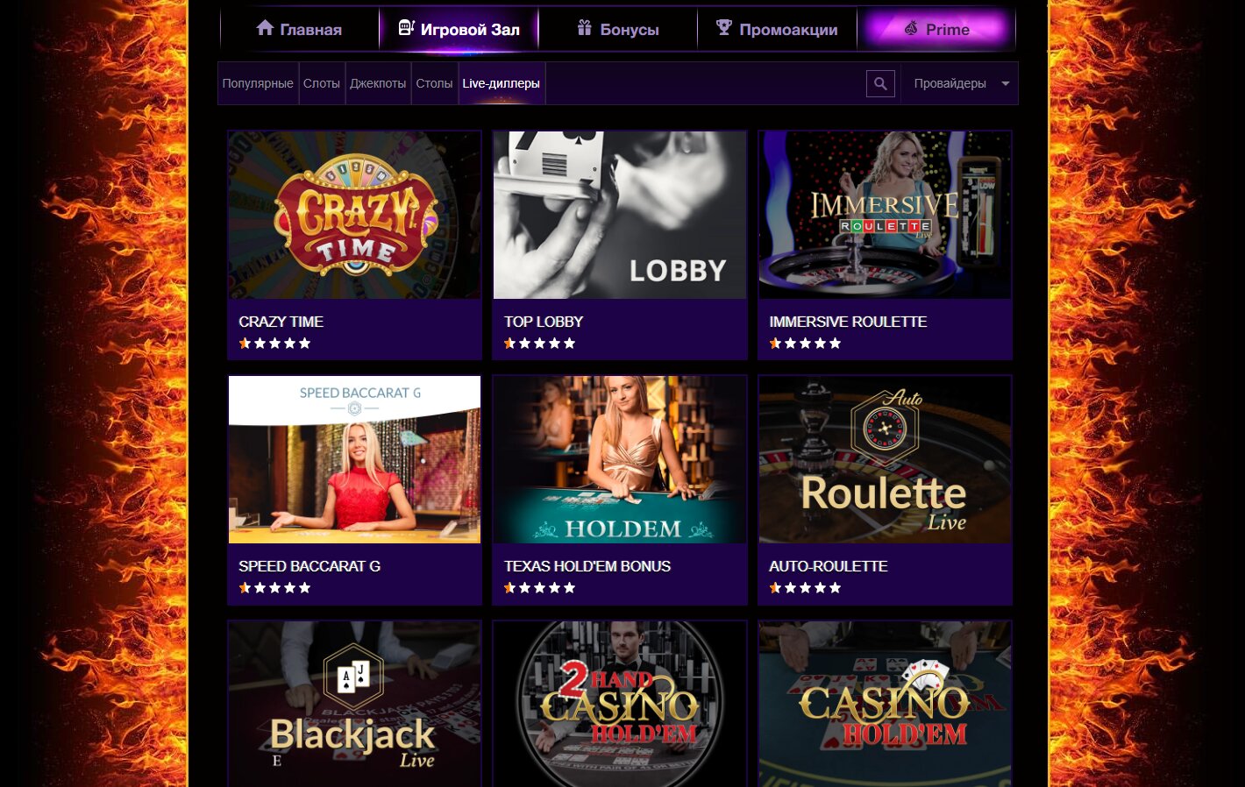Screen dimensions: 1245x787
Task: Click the arrow next to Провайдеры
Action: click(x=1006, y=83)
